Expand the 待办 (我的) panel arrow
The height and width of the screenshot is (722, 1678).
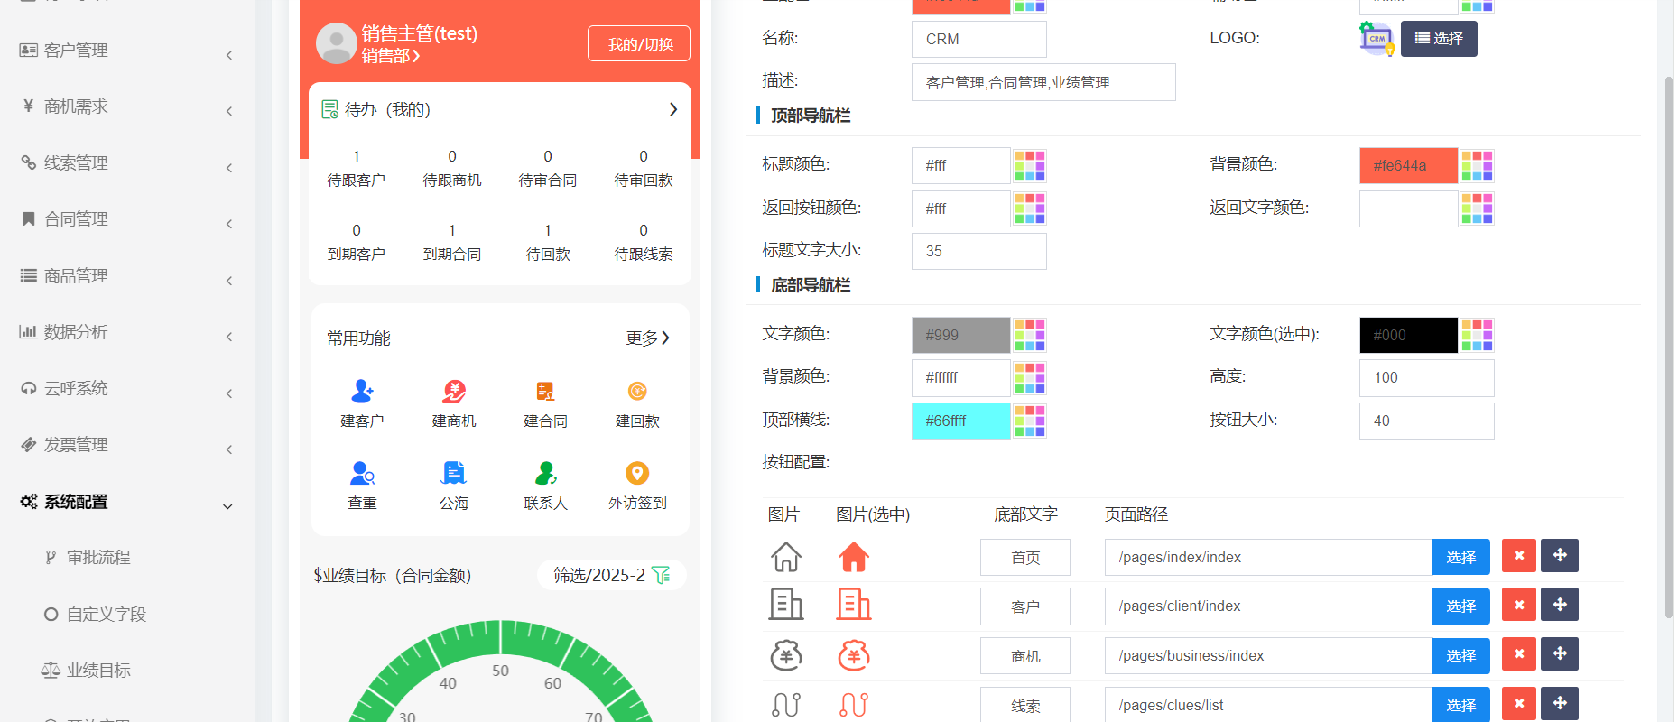click(x=672, y=109)
